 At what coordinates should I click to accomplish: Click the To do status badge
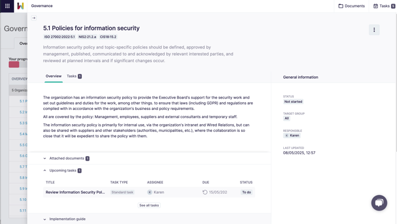[246, 192]
